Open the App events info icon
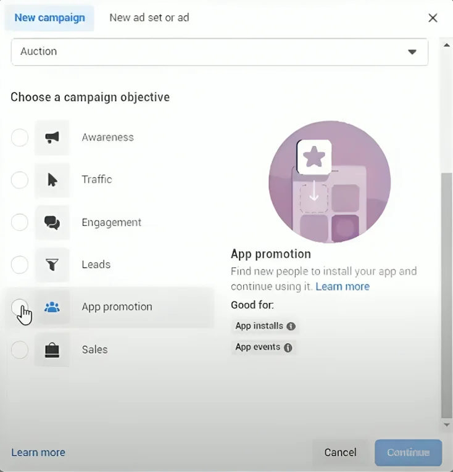This screenshot has width=453, height=472. coord(288,347)
